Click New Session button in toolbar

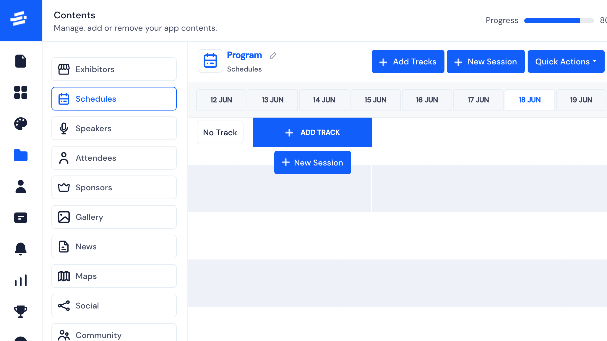[x=485, y=62]
